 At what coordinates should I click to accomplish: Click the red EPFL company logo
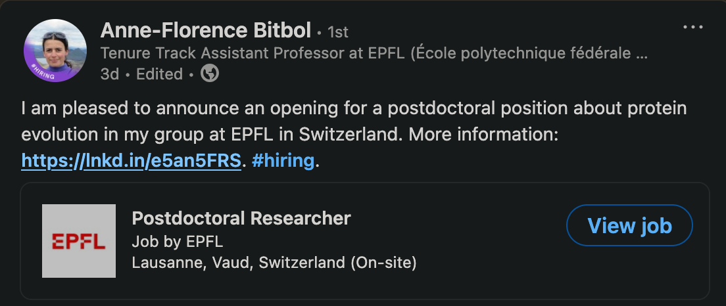79,241
